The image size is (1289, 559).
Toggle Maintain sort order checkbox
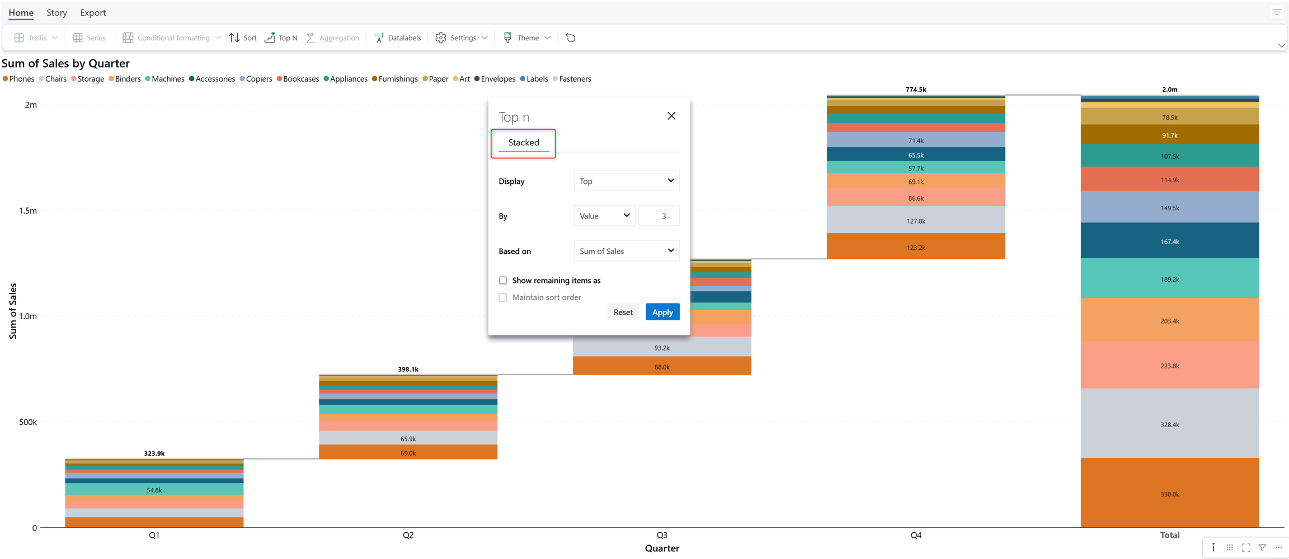pyautogui.click(x=503, y=297)
